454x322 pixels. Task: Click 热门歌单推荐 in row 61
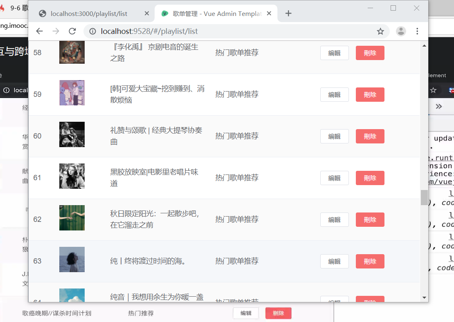237,178
